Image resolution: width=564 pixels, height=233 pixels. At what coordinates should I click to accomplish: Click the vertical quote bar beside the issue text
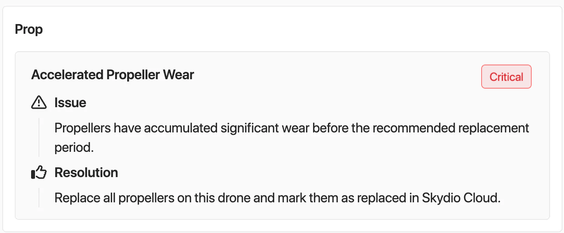point(39,138)
